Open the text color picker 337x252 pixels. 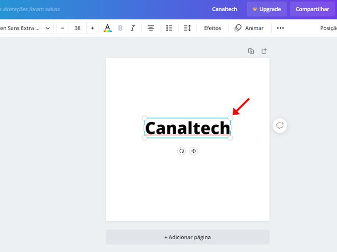pos(107,28)
